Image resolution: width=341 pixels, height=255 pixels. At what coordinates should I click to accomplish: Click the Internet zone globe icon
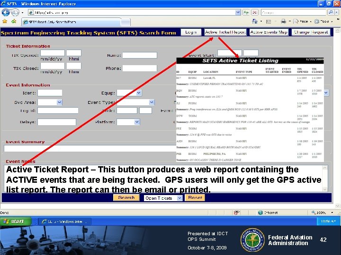tap(260, 212)
